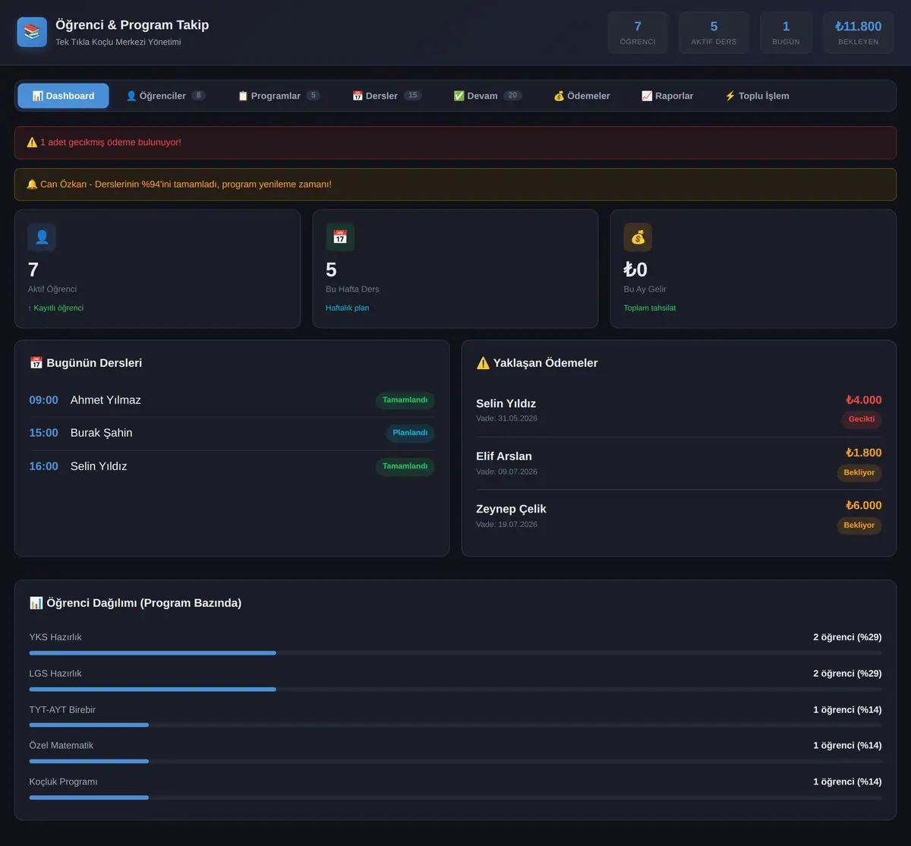911x846 pixels.
Task: Click the Bu Ay Gelir money bag icon
Action: click(638, 237)
